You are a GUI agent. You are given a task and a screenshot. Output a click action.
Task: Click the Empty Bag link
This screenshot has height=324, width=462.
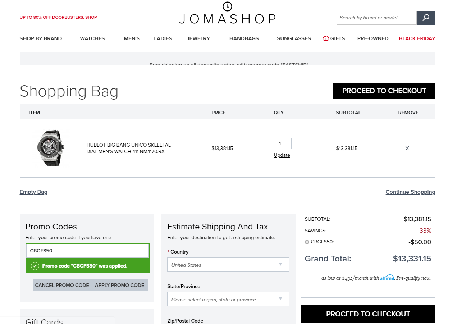(x=33, y=192)
